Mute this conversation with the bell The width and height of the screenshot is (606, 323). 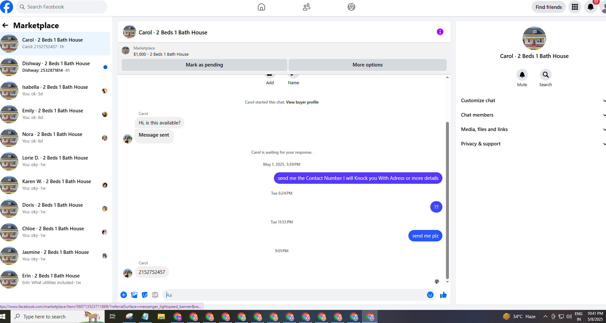[x=522, y=75]
